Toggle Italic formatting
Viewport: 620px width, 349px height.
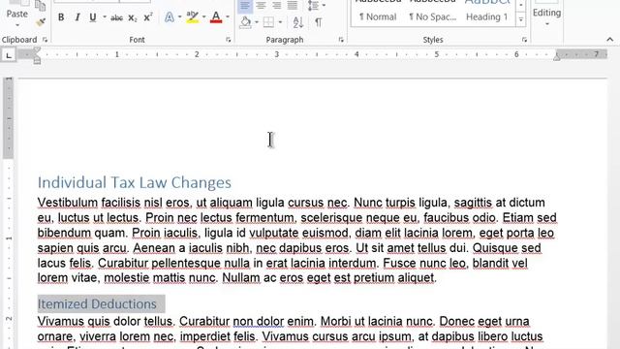click(x=77, y=17)
